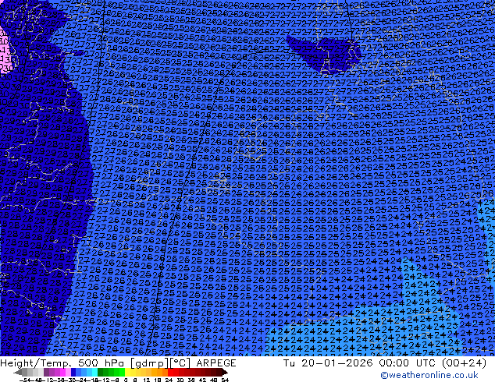
Task: Click the 00:00 UTC time label
Action: (x=408, y=363)
